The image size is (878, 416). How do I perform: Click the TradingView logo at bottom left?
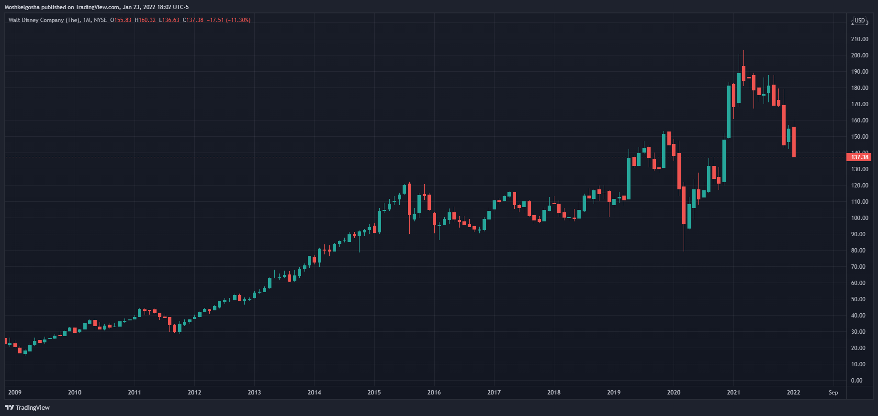pyautogui.click(x=27, y=407)
